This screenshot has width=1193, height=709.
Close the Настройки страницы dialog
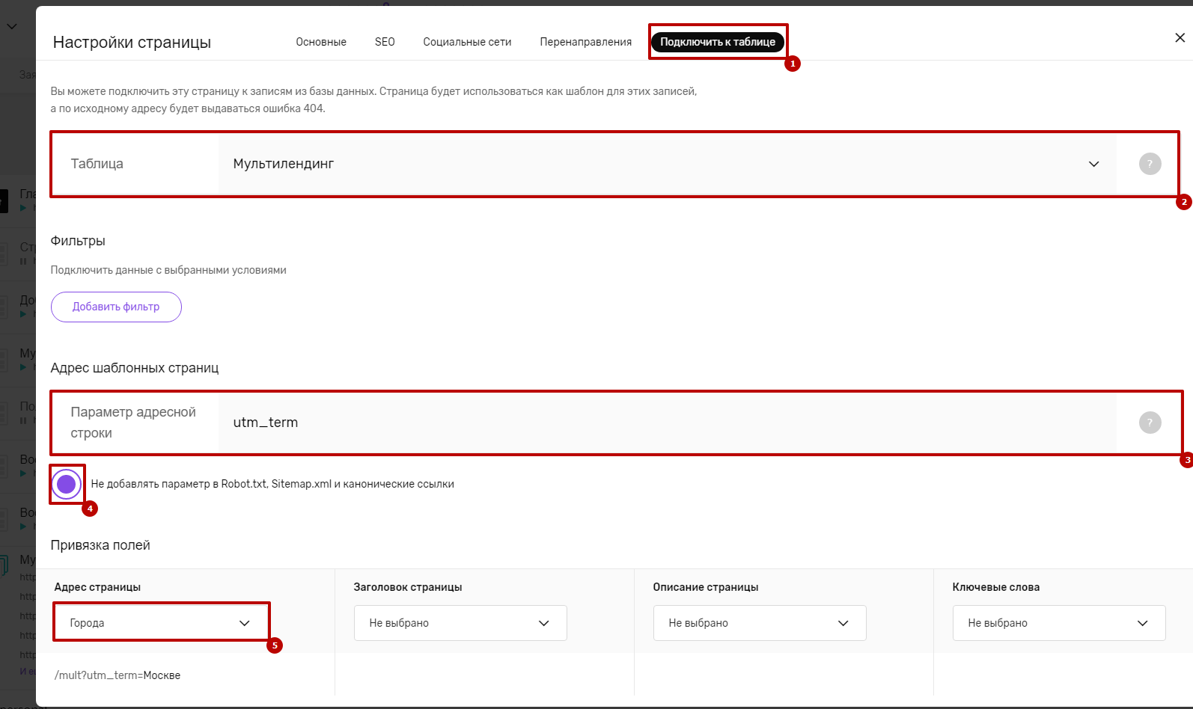pyautogui.click(x=1180, y=37)
